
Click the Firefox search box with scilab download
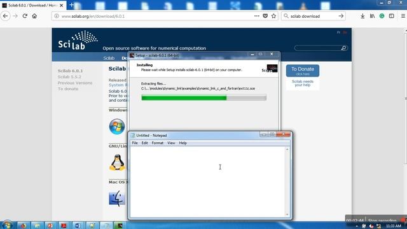click(x=313, y=16)
